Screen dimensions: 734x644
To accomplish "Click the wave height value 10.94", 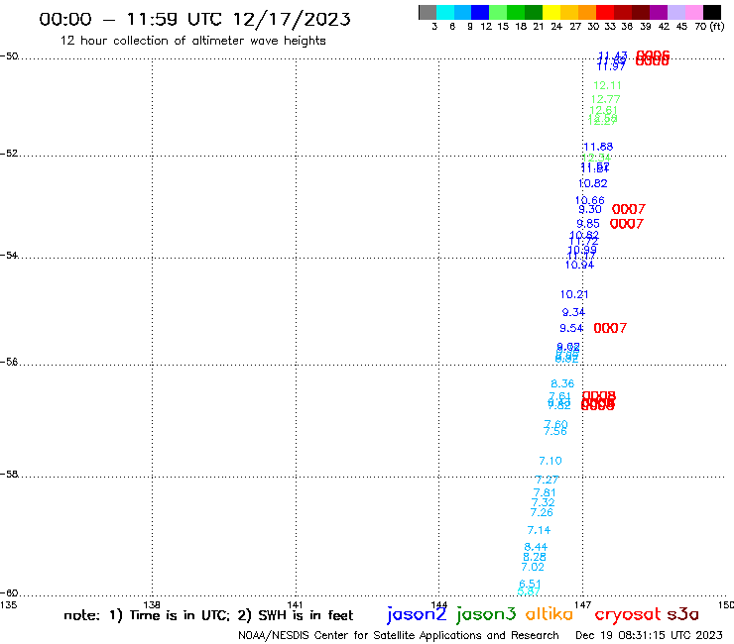I will (579, 266).
